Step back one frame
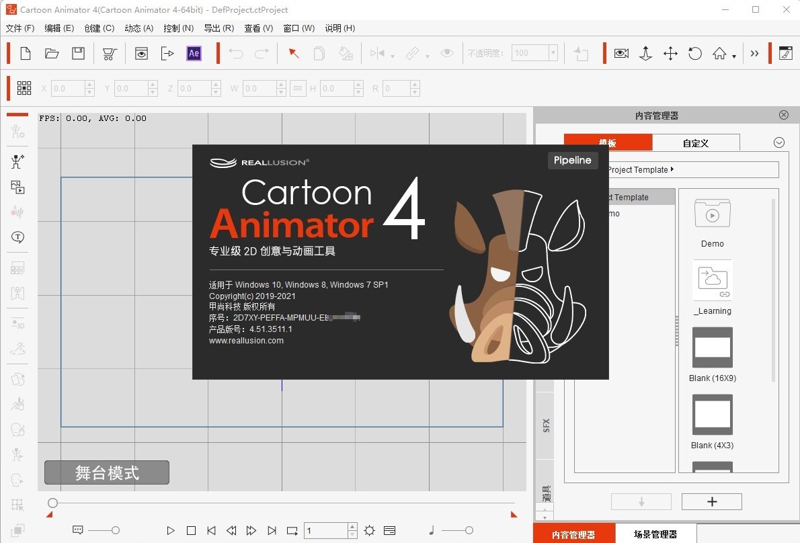 [x=231, y=531]
